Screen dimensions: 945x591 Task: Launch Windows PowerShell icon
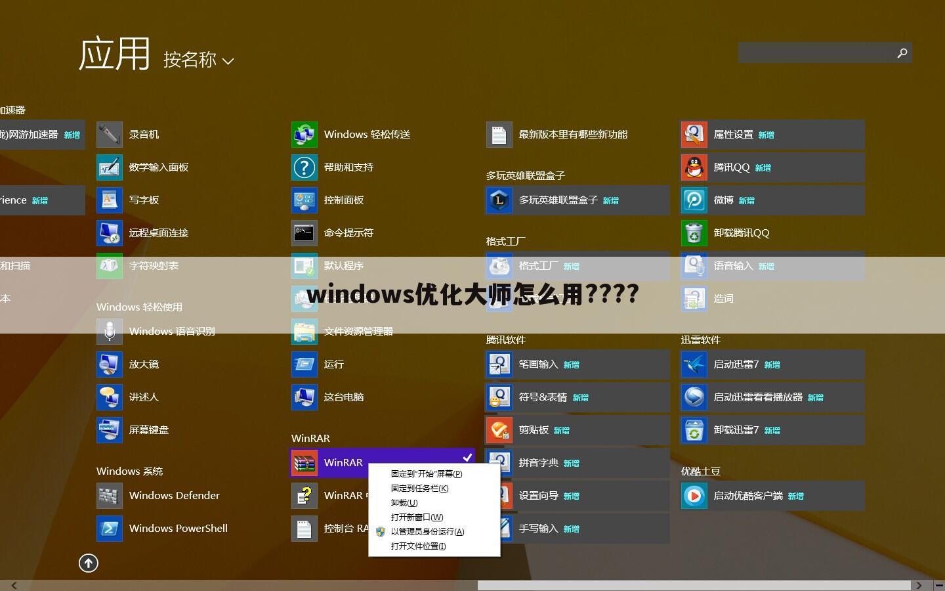click(109, 529)
